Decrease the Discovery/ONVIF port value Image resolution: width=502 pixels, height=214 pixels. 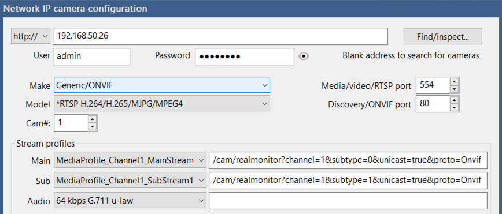454,108
